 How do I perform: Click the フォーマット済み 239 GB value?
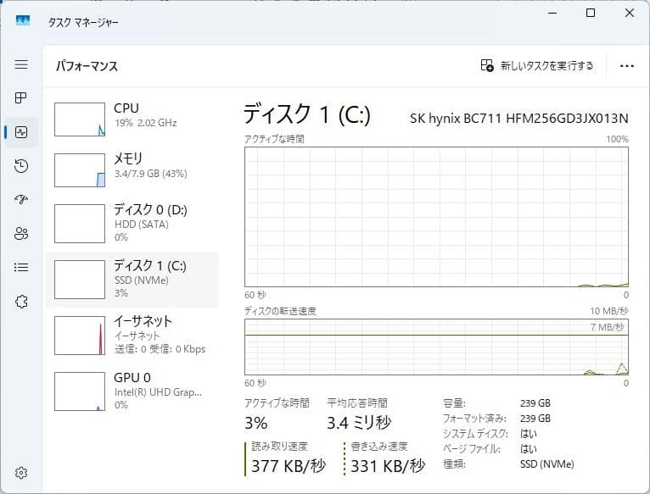click(535, 419)
